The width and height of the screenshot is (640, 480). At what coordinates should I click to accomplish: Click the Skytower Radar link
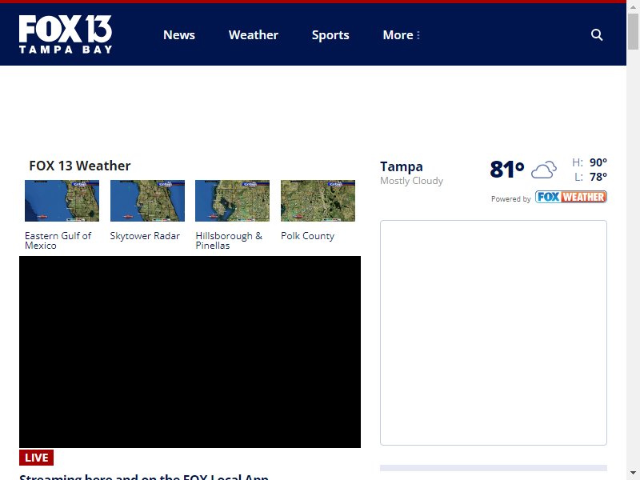pos(145,236)
